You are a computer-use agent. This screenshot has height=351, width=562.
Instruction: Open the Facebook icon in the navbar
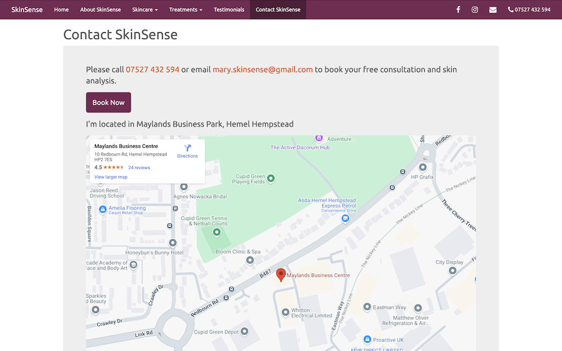click(x=458, y=10)
